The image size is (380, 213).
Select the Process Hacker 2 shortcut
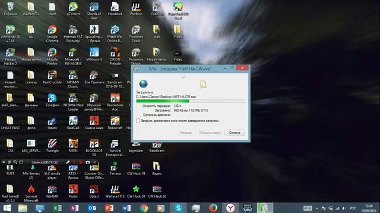click(11, 57)
